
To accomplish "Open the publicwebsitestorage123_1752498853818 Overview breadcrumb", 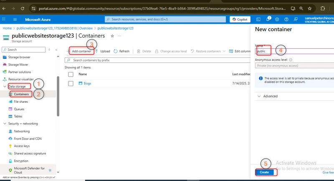I will point(55,28).
